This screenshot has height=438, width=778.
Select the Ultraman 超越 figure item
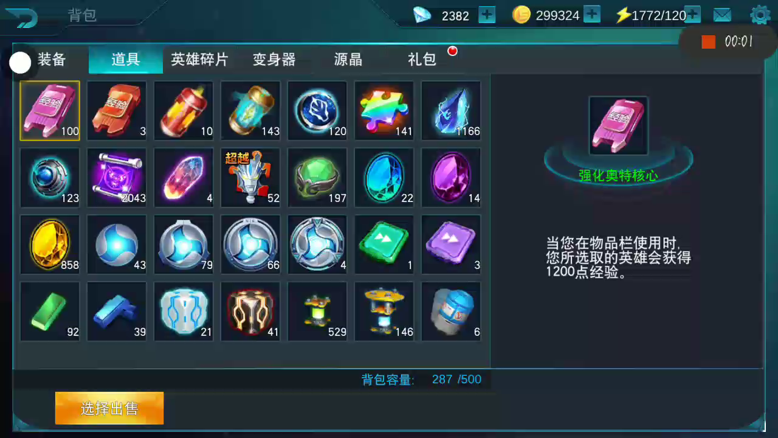pos(250,178)
